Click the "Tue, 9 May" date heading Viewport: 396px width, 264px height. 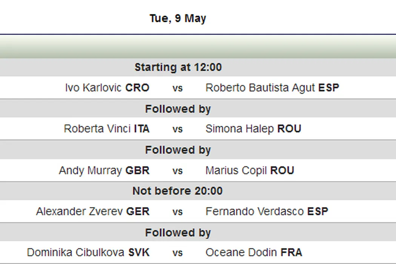point(178,18)
